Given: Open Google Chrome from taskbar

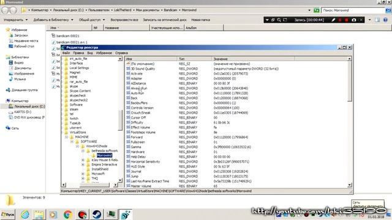Looking at the screenshot, I should point(68,215).
